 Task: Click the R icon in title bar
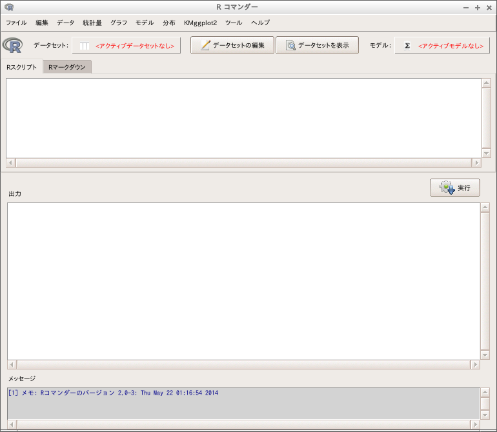9,7
